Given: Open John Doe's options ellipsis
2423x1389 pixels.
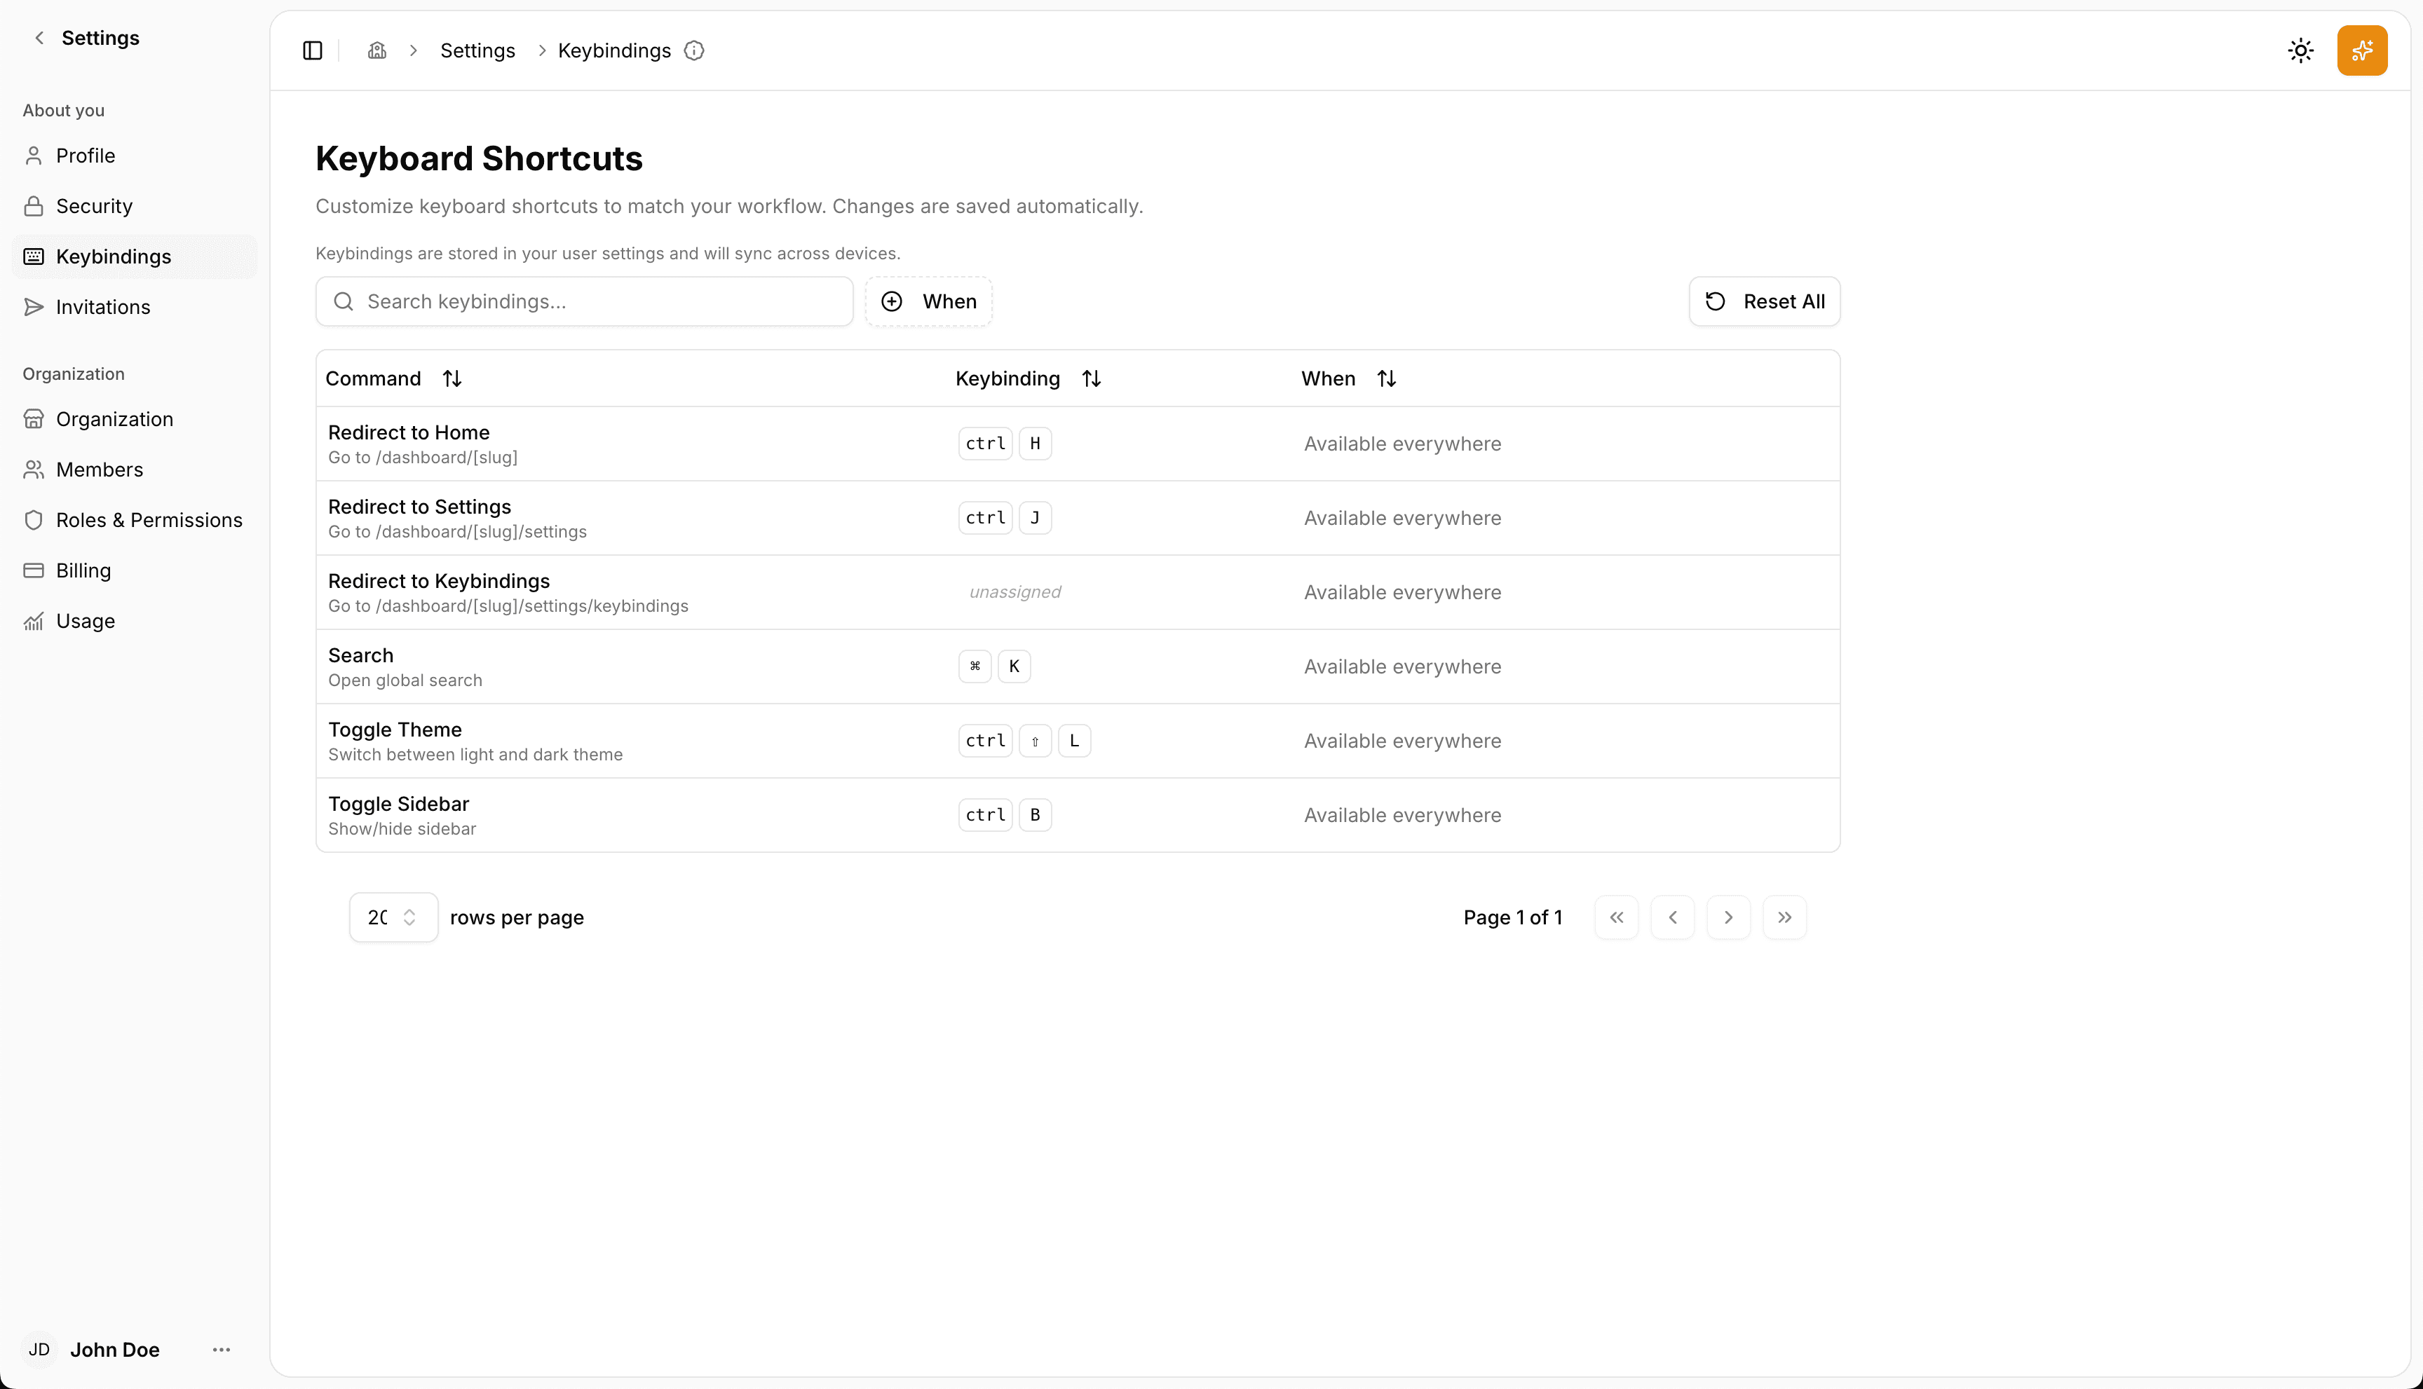Looking at the screenshot, I should coord(222,1349).
